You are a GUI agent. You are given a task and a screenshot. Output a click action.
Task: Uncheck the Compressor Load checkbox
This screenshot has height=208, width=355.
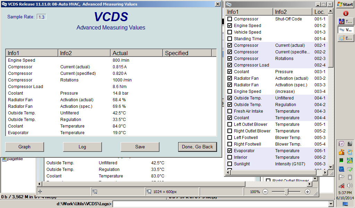click(x=230, y=65)
